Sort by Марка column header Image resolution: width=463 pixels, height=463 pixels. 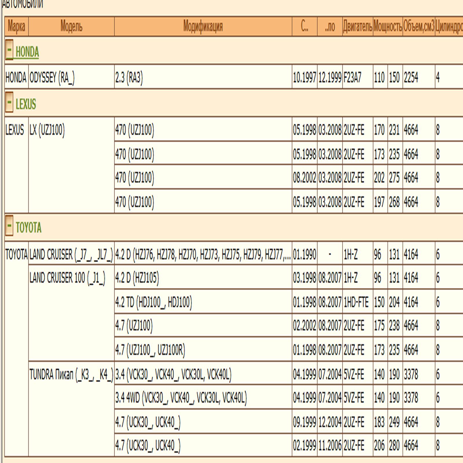click(16, 26)
